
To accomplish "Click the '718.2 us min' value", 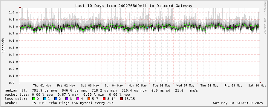I will point(104,90).
